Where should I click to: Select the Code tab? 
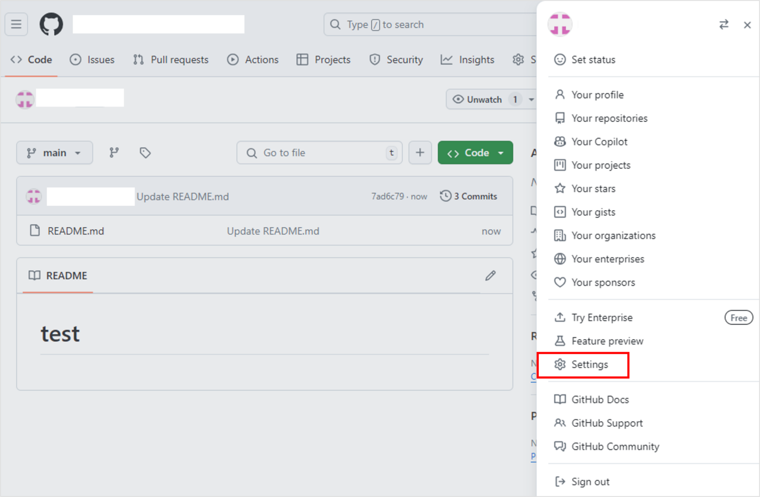coord(31,59)
